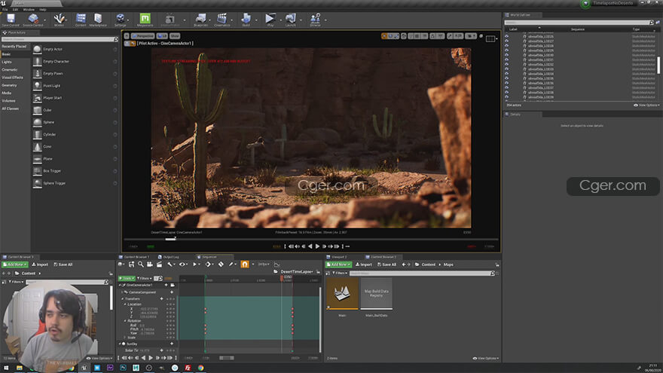Click the Sequencer playhead marker at frame 0350

coord(281,278)
